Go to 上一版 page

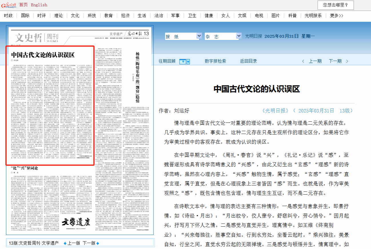74,243
